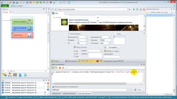Filter log errors with red X icon
The height and width of the screenshot is (99, 177).
click(x=48, y=83)
